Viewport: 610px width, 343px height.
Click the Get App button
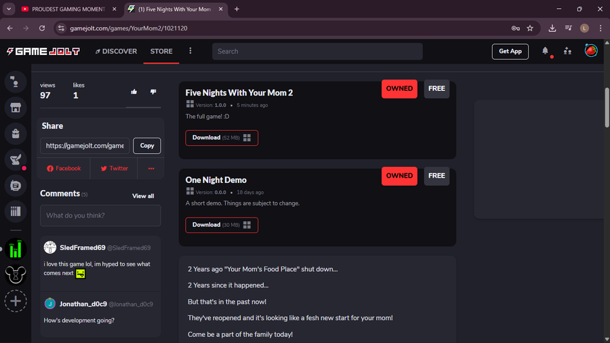click(x=510, y=52)
